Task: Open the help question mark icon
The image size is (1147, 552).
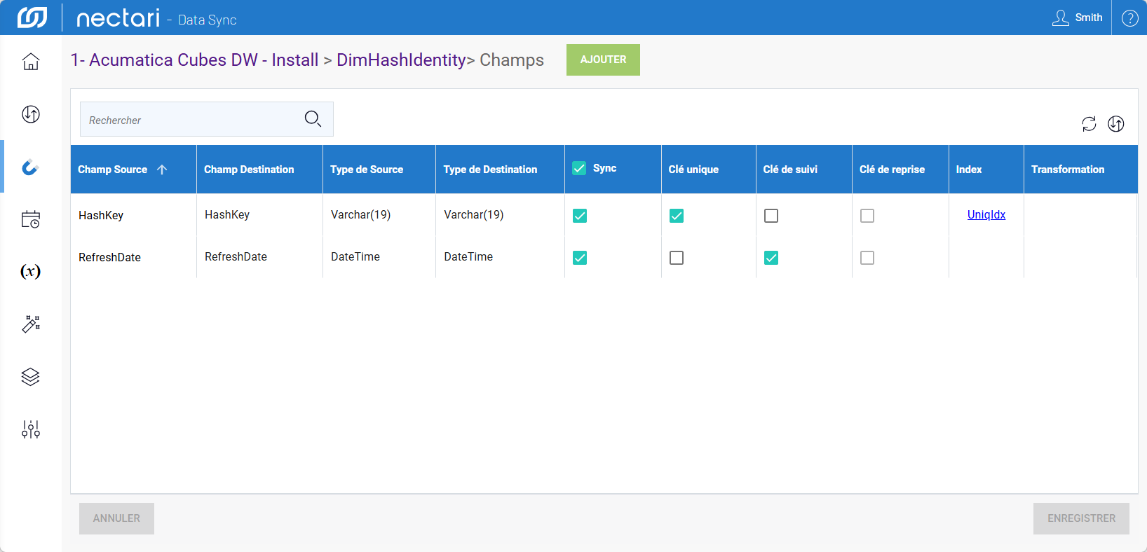Action: (1130, 18)
